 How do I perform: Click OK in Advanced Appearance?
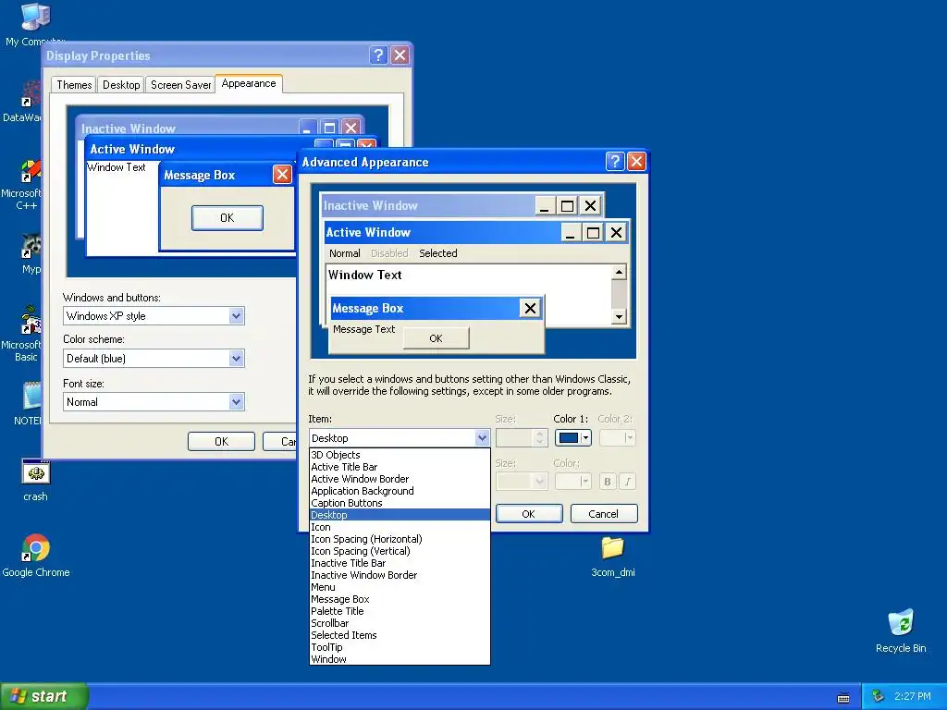[x=528, y=514]
